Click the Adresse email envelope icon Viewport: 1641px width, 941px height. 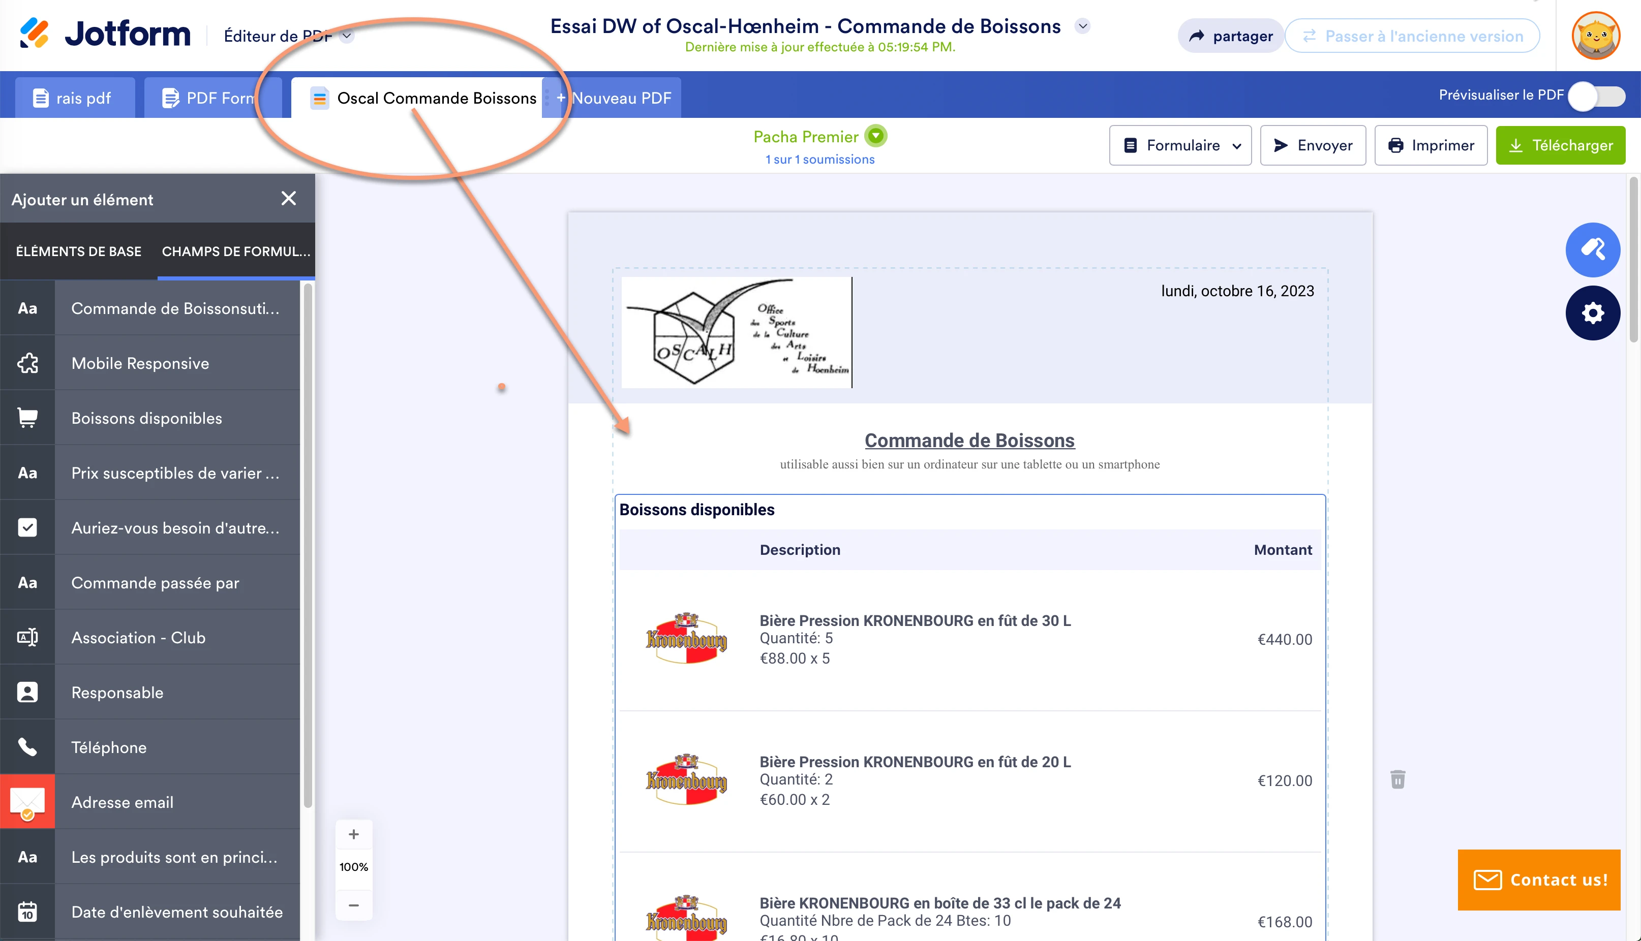27,802
